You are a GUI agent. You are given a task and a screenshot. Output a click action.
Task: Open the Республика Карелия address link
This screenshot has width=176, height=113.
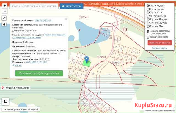[x=39, y=36]
